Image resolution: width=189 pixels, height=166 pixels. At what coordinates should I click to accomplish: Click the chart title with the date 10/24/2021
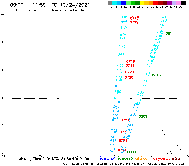(50, 5)
